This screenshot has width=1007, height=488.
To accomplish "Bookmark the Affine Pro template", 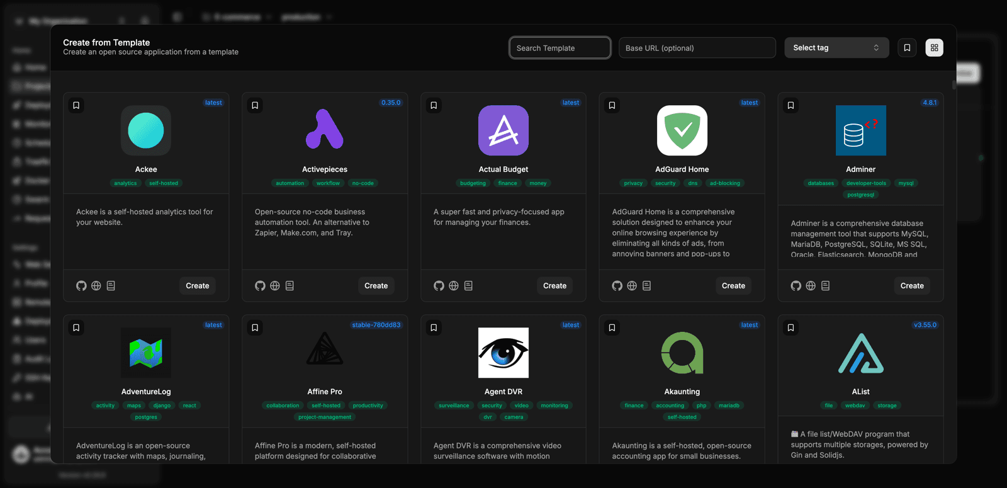I will [255, 327].
